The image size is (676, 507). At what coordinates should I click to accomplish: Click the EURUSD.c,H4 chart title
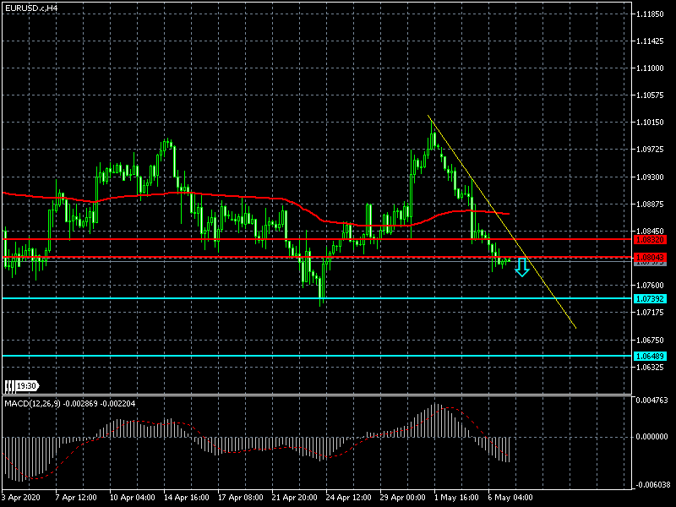[30, 8]
